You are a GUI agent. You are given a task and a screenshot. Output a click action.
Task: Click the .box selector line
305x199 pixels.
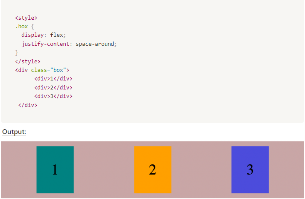point(24,26)
